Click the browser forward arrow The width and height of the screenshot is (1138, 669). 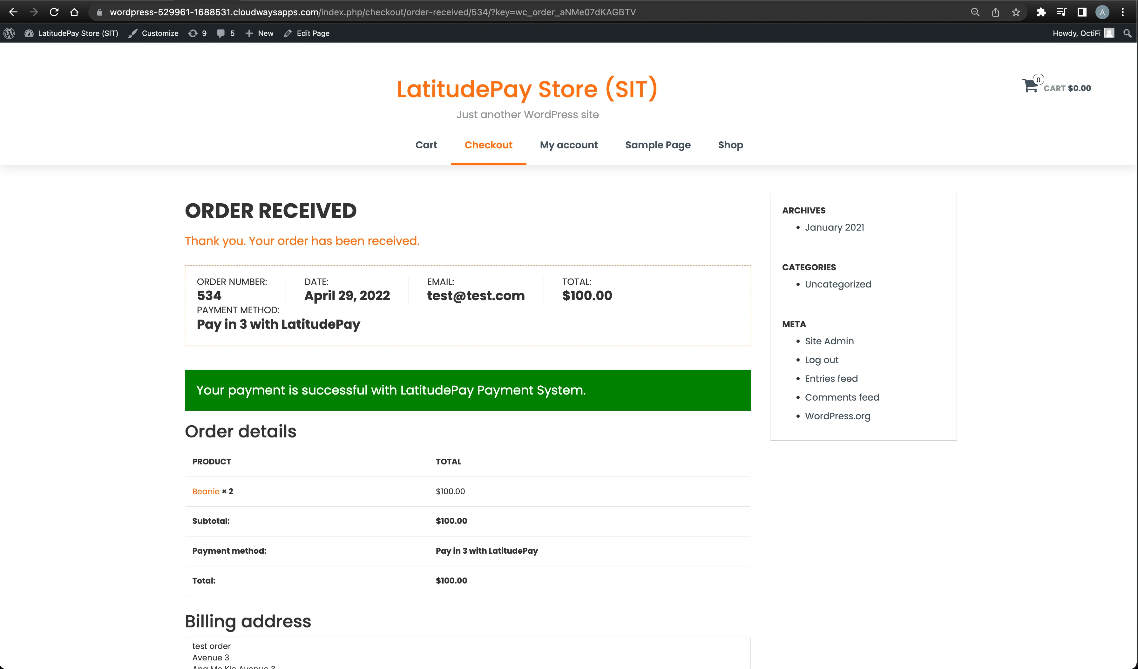33,12
